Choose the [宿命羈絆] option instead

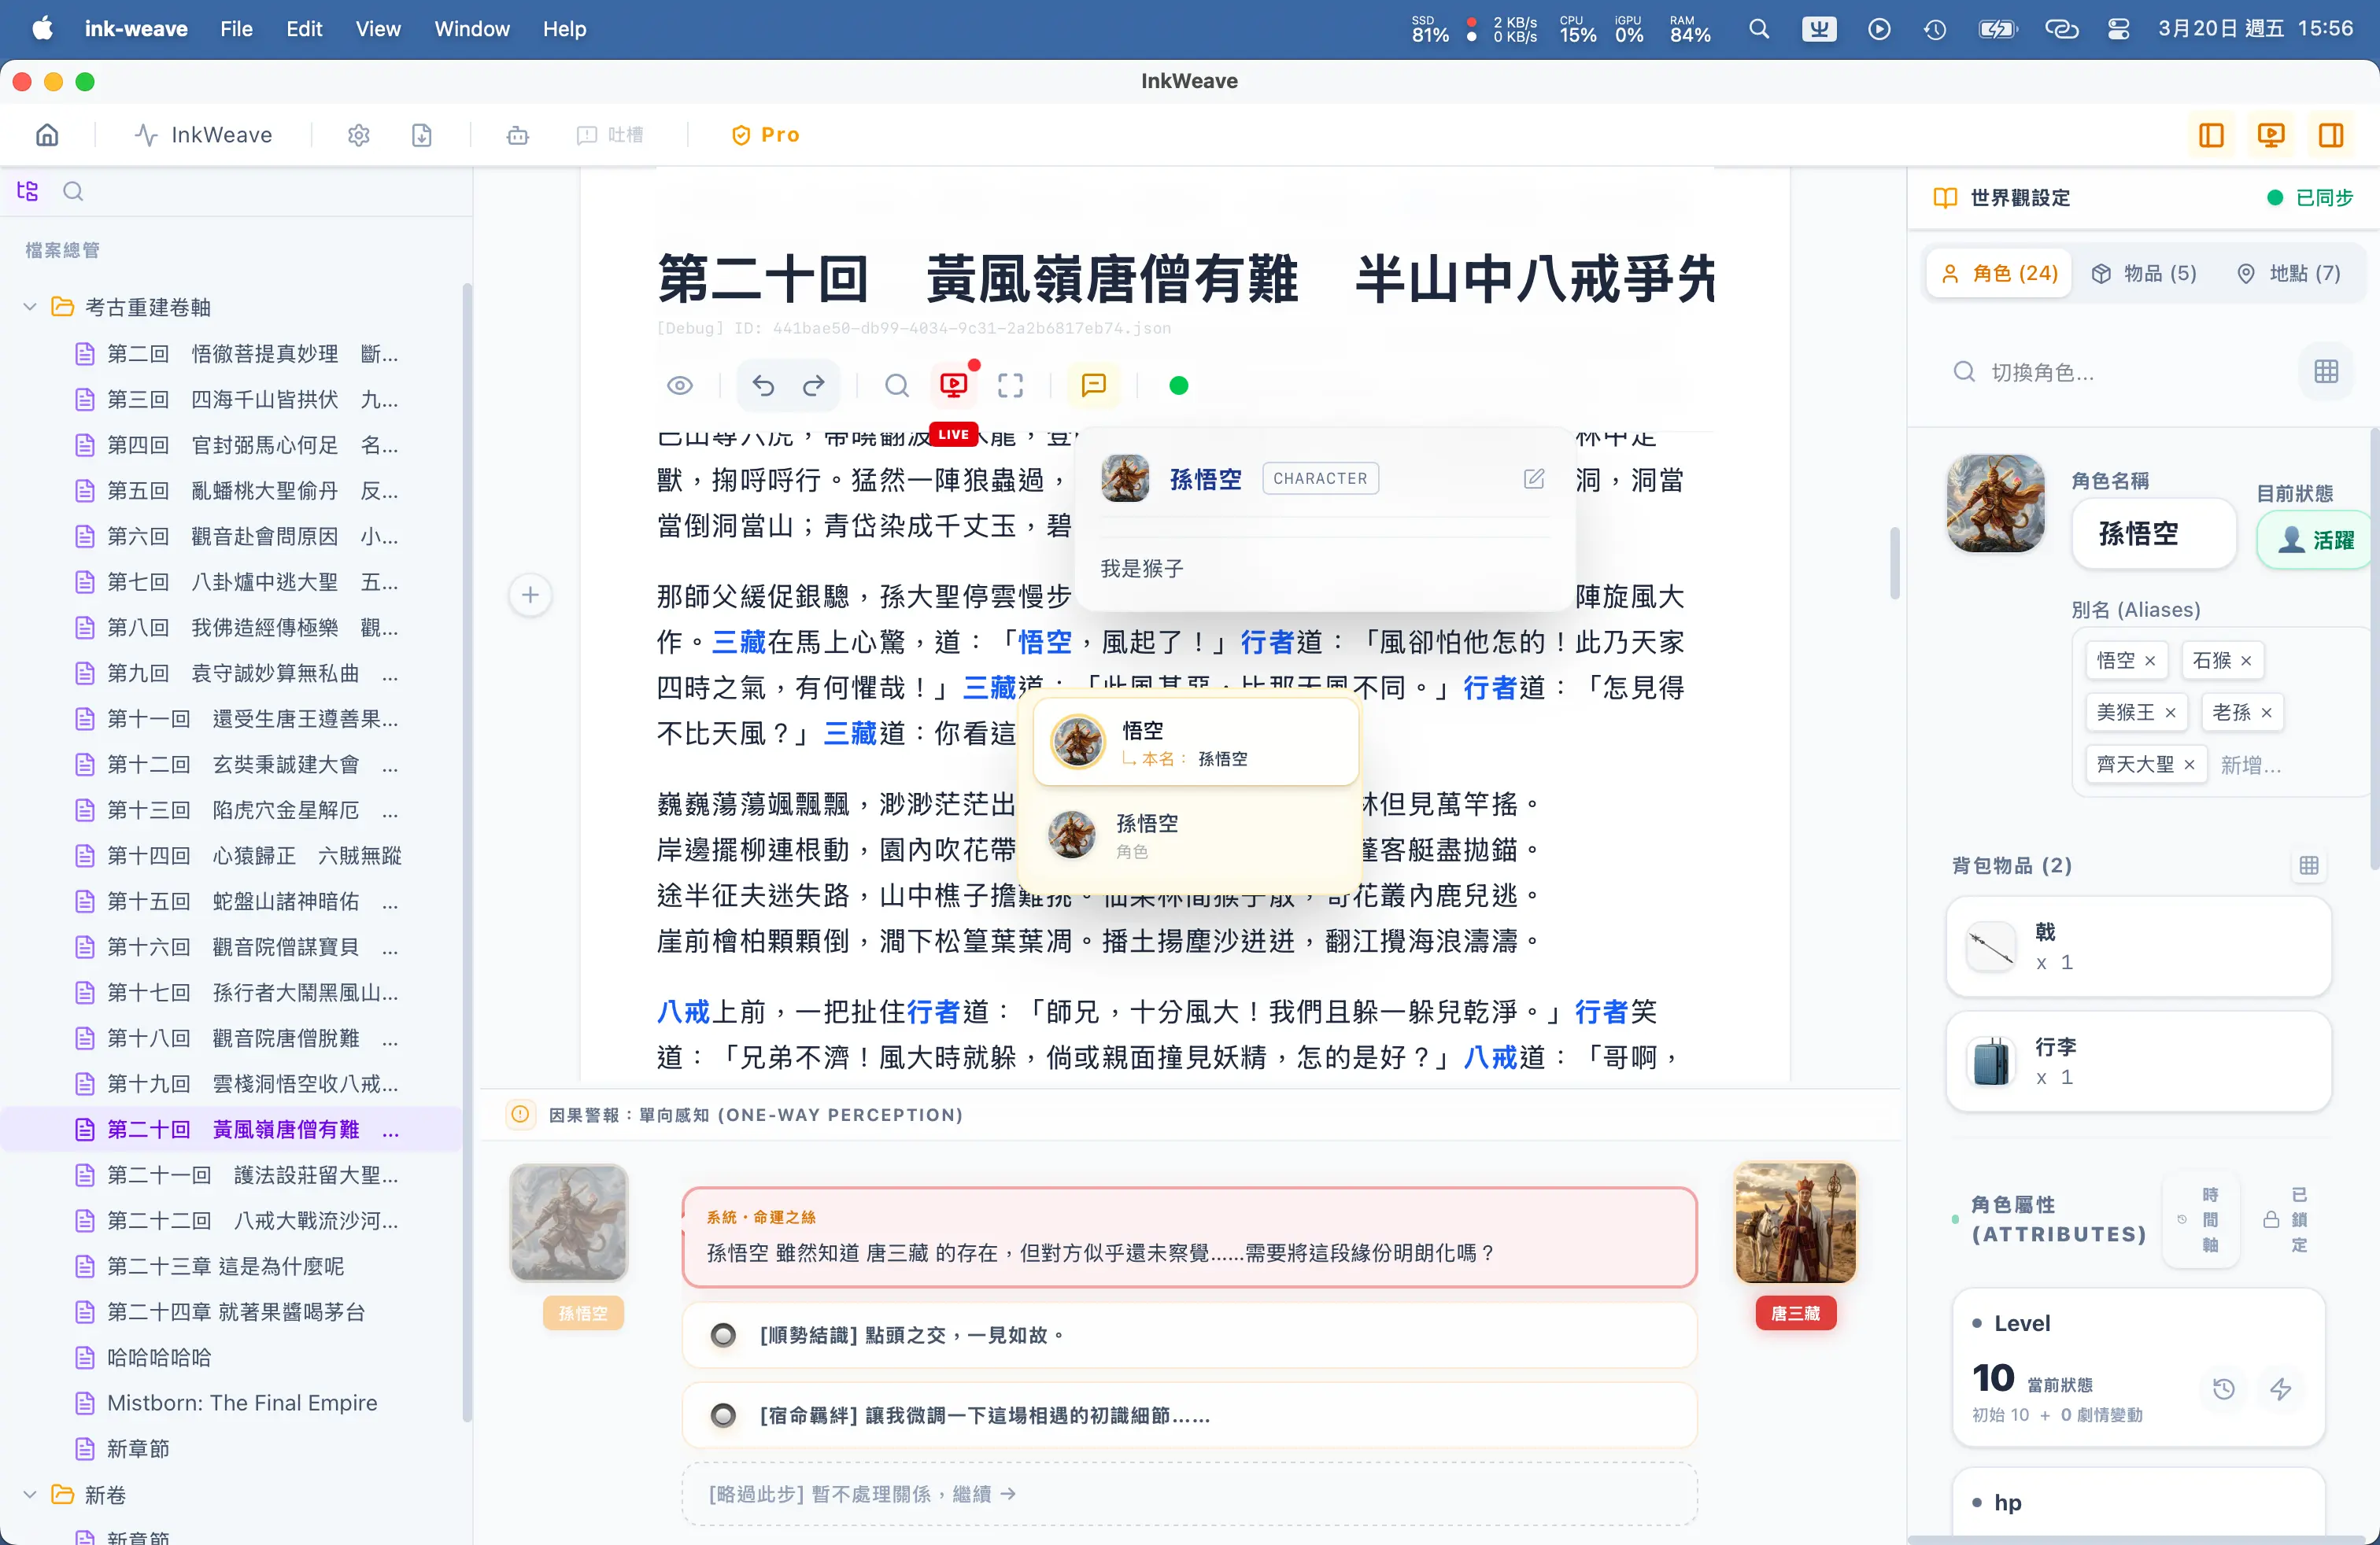coord(723,1415)
